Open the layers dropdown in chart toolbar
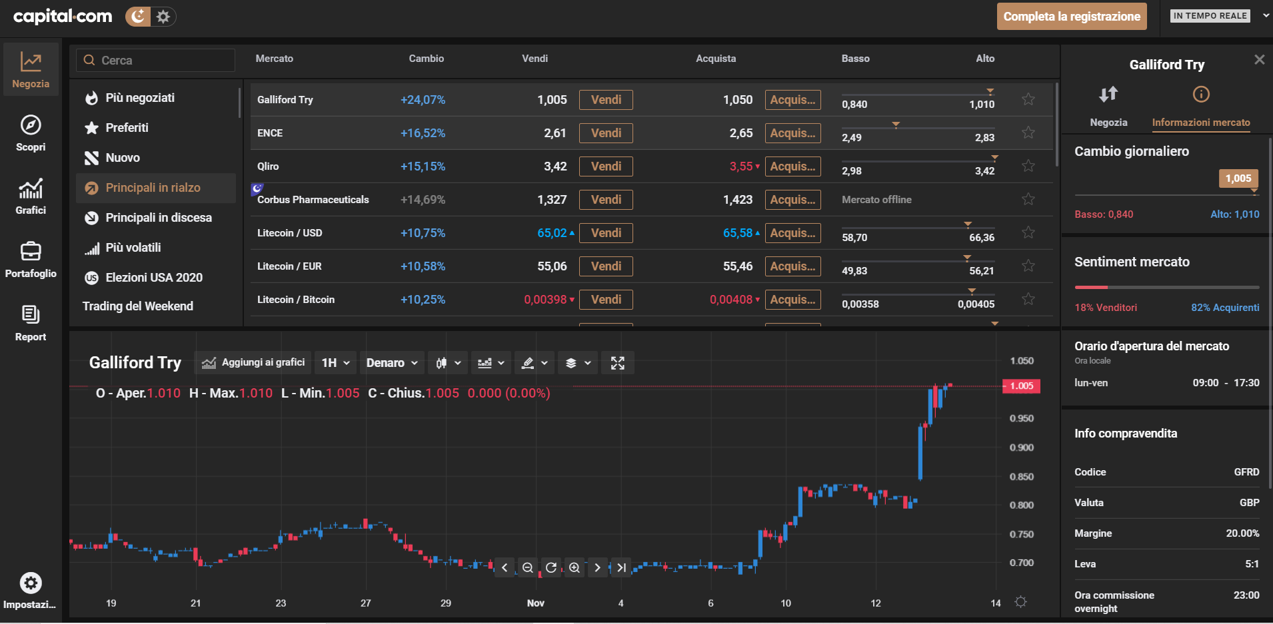The width and height of the screenshot is (1273, 624). [x=578, y=363]
